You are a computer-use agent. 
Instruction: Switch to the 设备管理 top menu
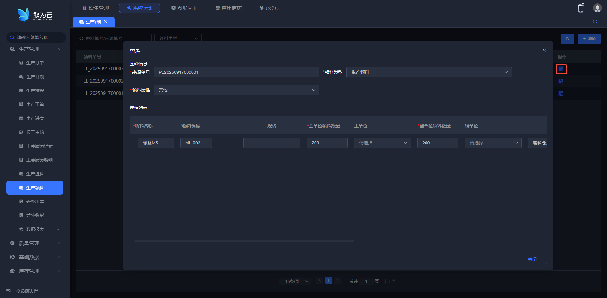click(96, 8)
